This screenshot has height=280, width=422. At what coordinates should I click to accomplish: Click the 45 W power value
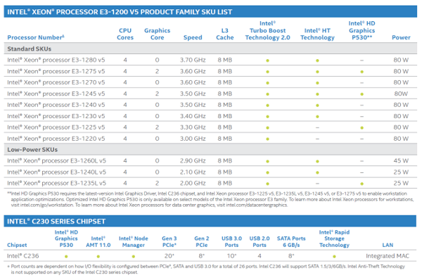point(401,160)
